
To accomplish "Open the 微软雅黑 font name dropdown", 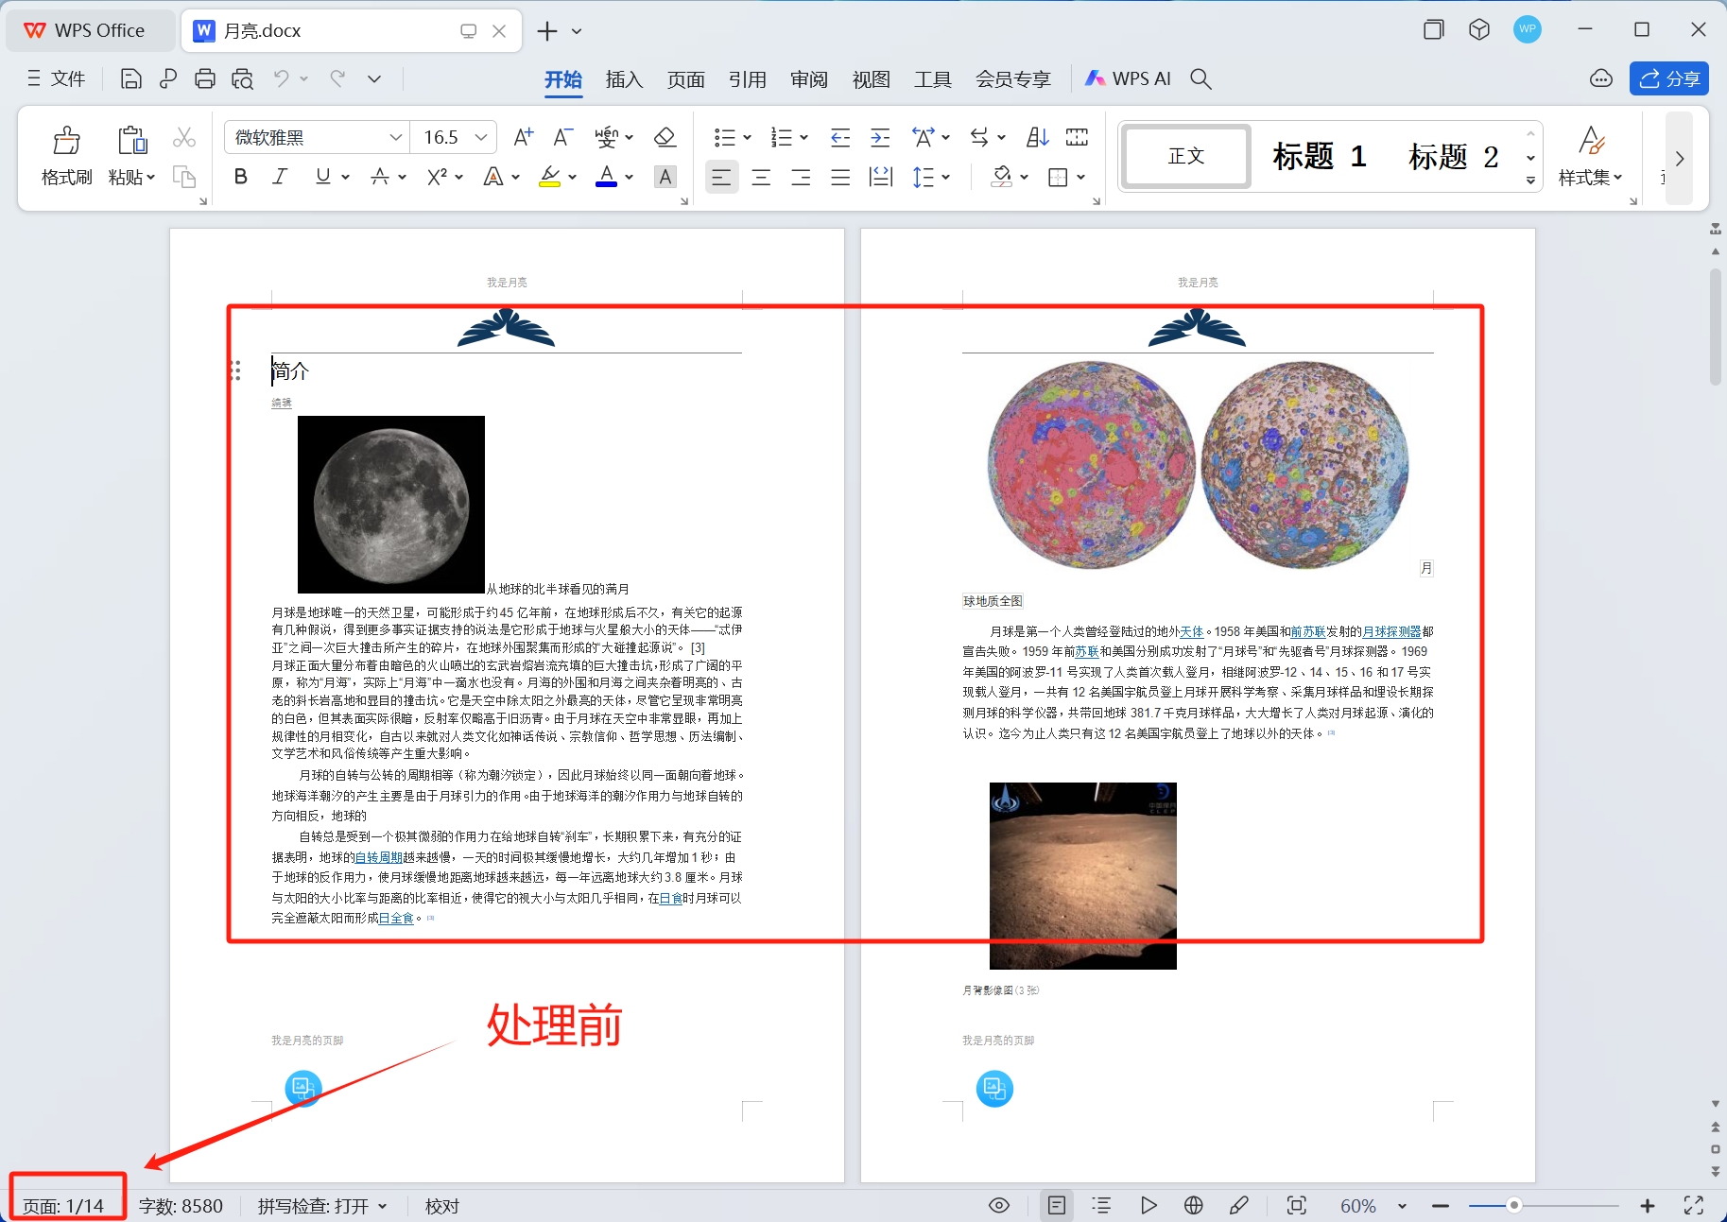I will click(395, 137).
